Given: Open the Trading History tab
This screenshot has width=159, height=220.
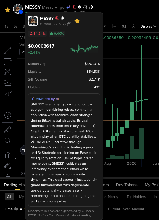Looking at the screenshot, I should [14, 185].
